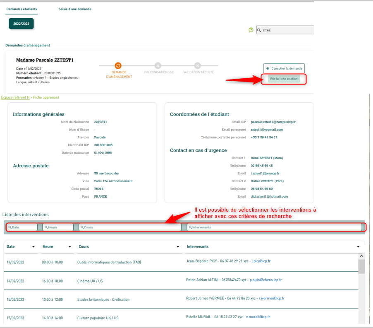Click the grey Validation faculté step icon

pyautogui.click(x=198, y=65)
